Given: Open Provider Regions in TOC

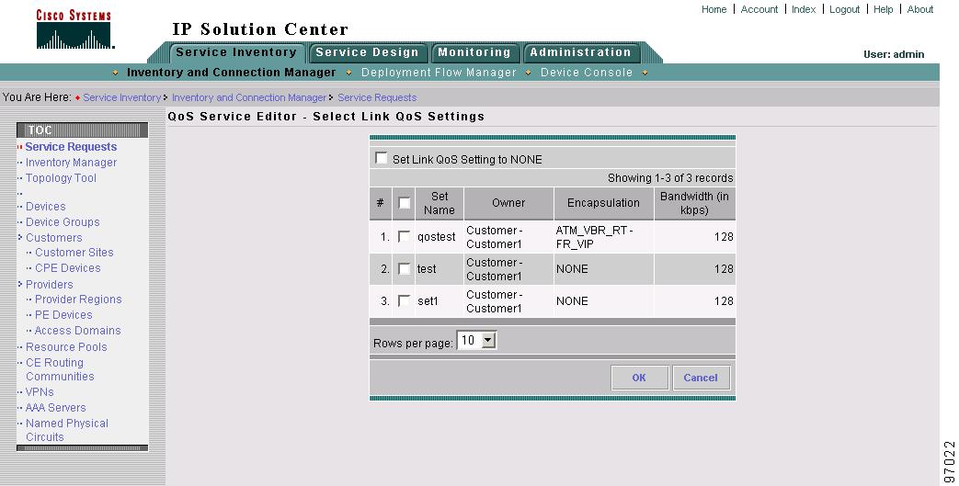Looking at the screenshot, I should 78,300.
